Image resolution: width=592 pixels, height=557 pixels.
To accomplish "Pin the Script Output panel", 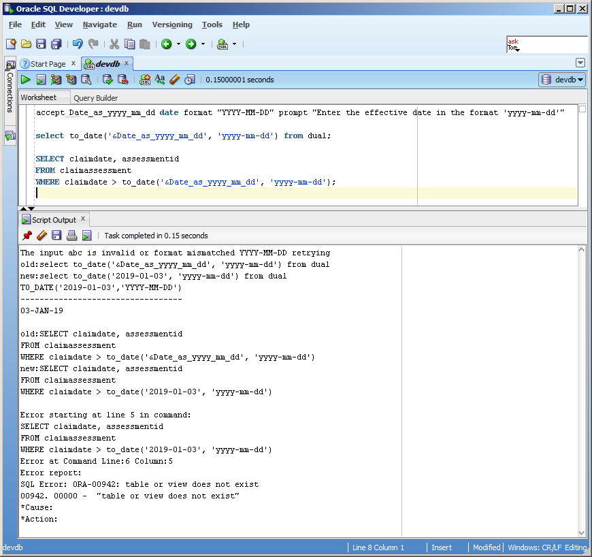I will (27, 236).
